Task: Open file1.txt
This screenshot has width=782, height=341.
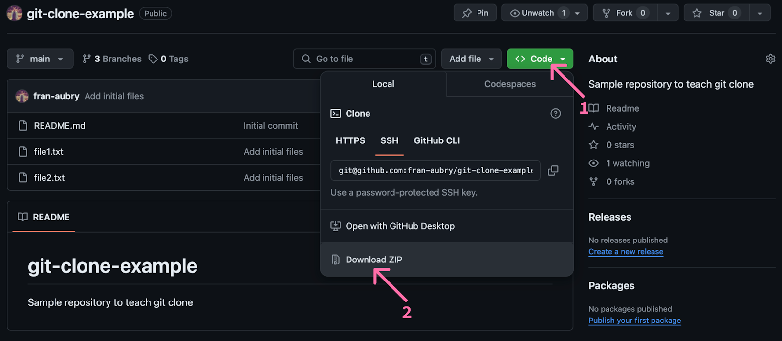Action: point(48,152)
